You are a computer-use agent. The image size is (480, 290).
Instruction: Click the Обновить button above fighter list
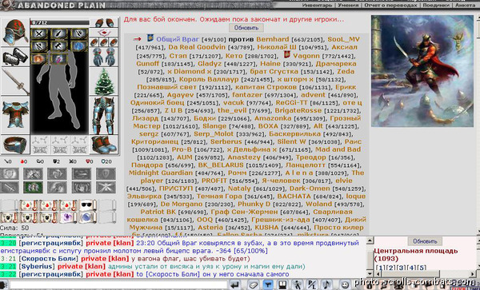tap(246, 28)
